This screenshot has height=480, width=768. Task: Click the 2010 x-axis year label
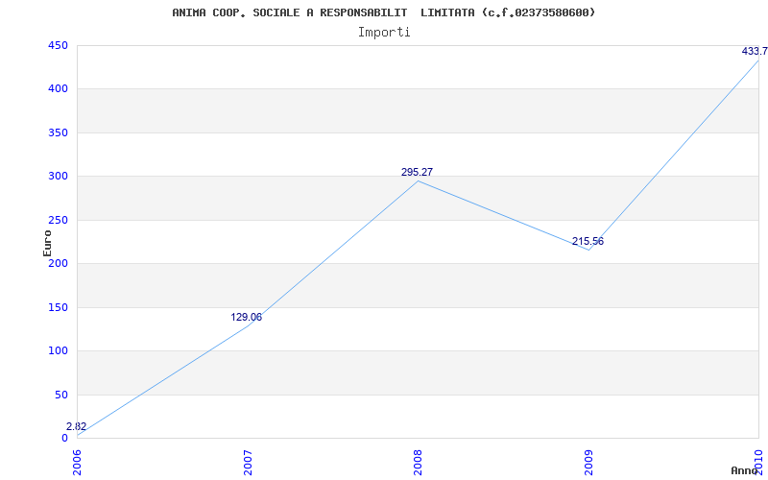click(x=759, y=463)
